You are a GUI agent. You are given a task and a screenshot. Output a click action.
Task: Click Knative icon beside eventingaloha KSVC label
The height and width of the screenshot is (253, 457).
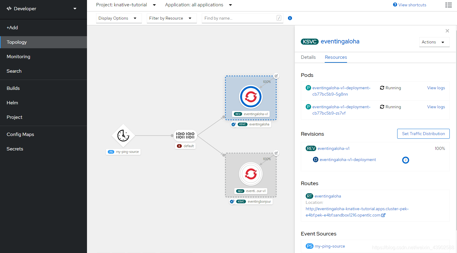pyautogui.click(x=233, y=124)
